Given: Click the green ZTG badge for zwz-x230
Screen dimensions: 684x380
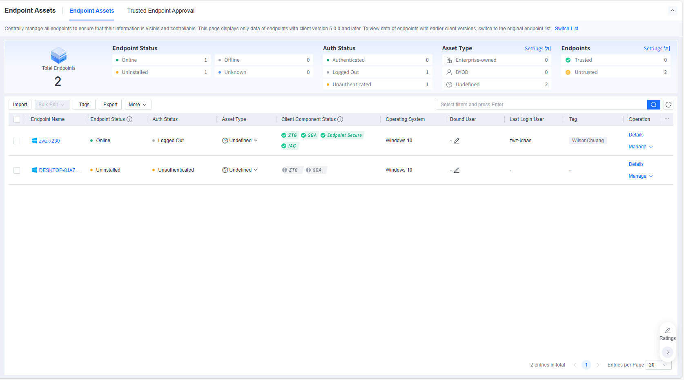Looking at the screenshot, I should click(x=289, y=135).
